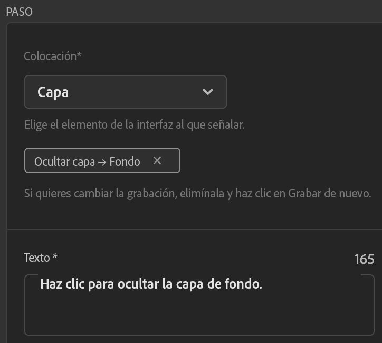Click the arrow symbol inside the recording chip

pyautogui.click(x=103, y=162)
